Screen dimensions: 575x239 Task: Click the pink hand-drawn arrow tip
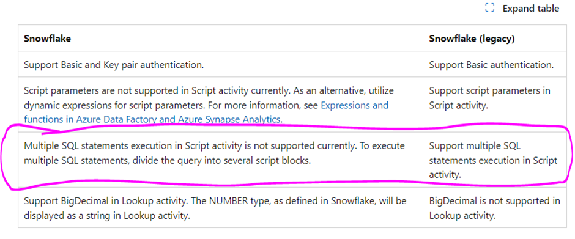[x=59, y=131]
